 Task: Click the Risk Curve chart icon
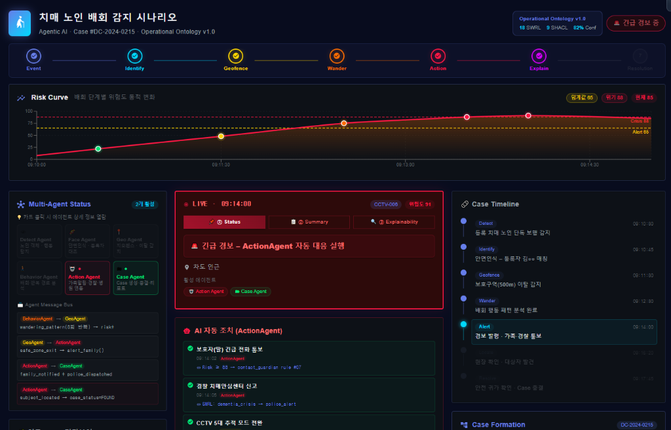click(x=21, y=98)
